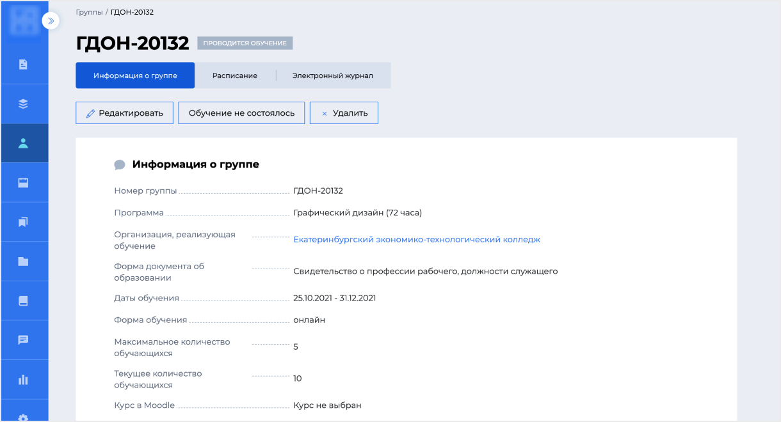Screen dimensions: 781x422
Task: Select the Информация о группе tab
Action: click(x=135, y=75)
